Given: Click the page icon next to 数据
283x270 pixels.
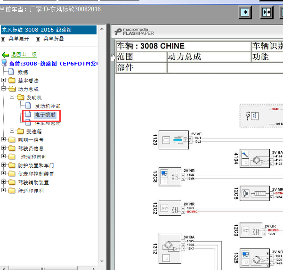Looking at the screenshot, I should pos(11,72).
